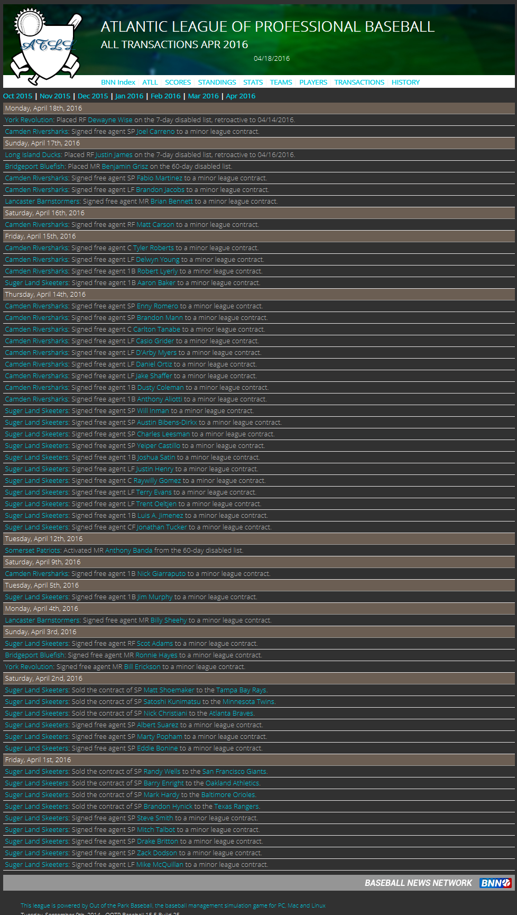Open the HISTORY menu item

point(405,82)
